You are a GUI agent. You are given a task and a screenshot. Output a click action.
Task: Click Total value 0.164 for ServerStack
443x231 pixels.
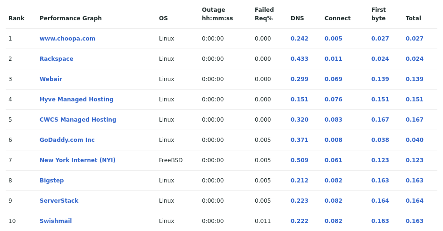click(x=415, y=201)
